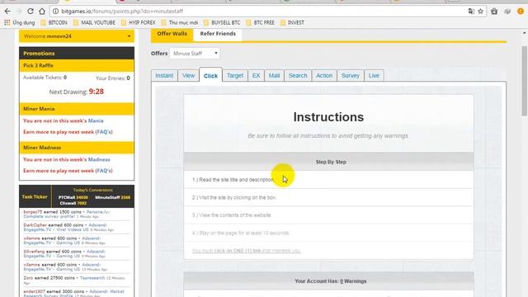The image size is (528, 297).
Task: Click step 1 'Read the site title and description'
Action: point(233,180)
